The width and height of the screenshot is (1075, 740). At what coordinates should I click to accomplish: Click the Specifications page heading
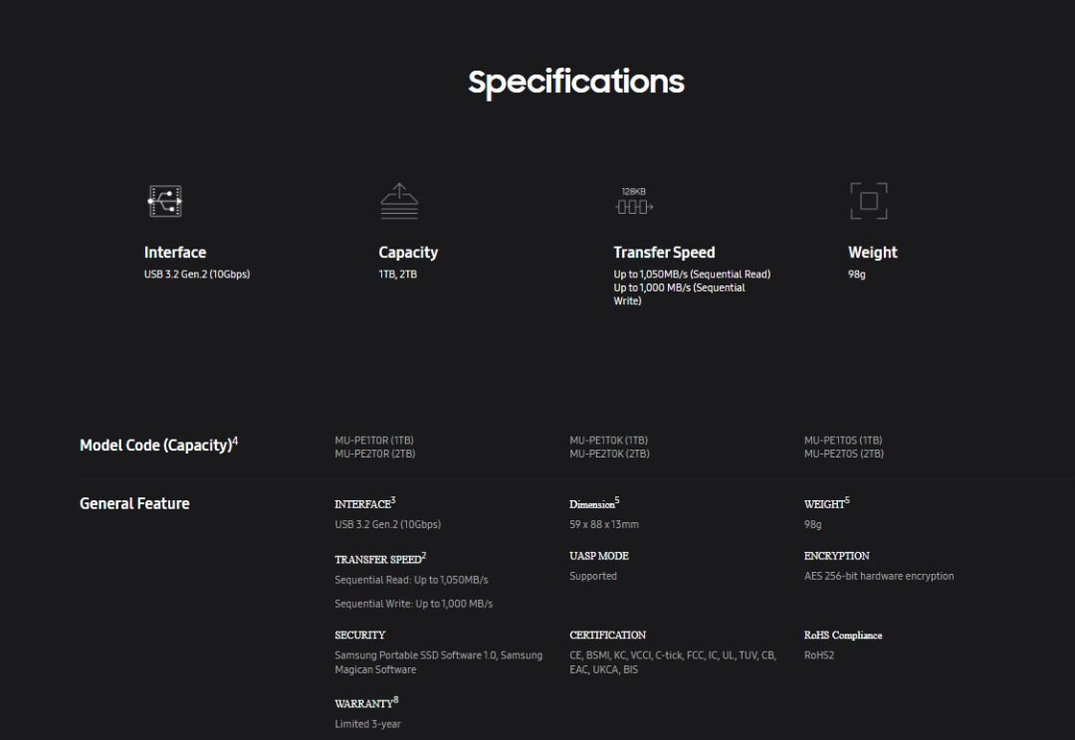coord(576,82)
